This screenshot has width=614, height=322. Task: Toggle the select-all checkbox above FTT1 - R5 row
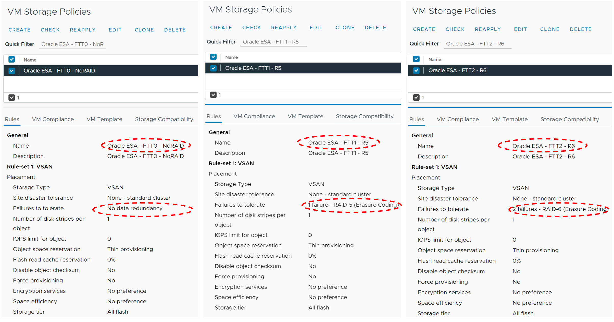[x=213, y=57]
